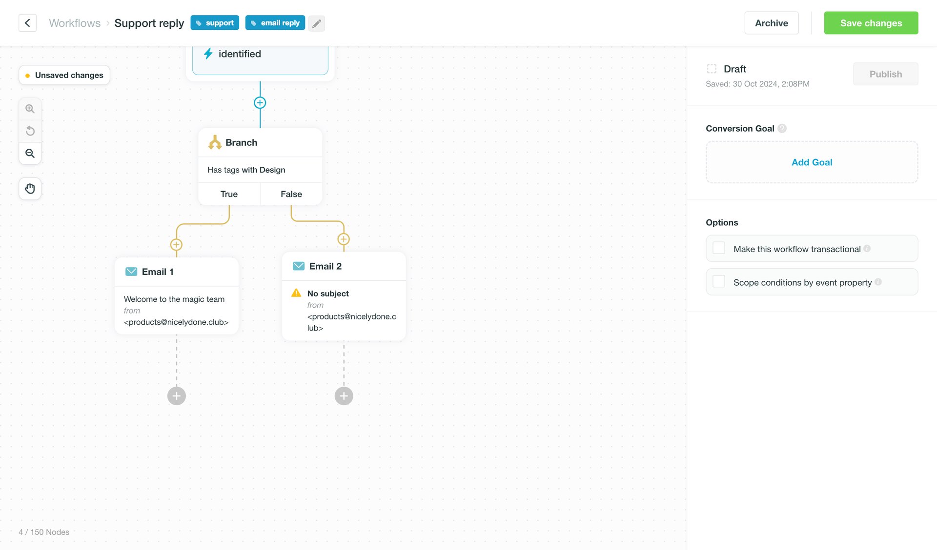
Task: Select the pan hand tool
Action: [30, 189]
